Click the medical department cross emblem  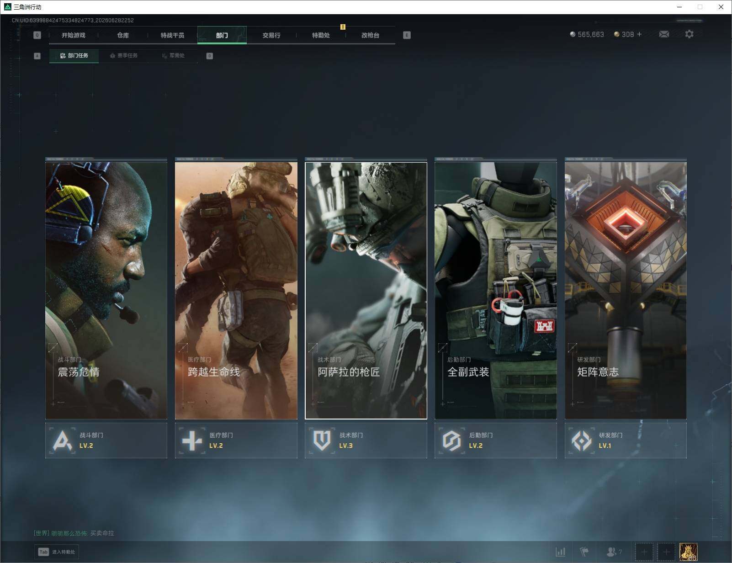coord(192,441)
